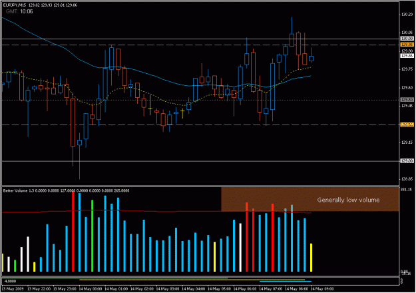The image size is (416, 293).
Task: Click the 'Generally low volume' text annotation
Action: (x=348, y=200)
